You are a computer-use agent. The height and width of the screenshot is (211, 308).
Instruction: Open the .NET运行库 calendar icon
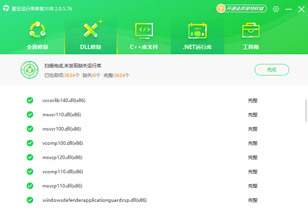(198, 30)
